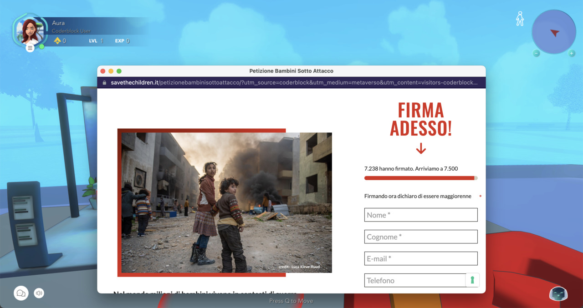Select the Telefono input field
The height and width of the screenshot is (308, 583).
(414, 280)
